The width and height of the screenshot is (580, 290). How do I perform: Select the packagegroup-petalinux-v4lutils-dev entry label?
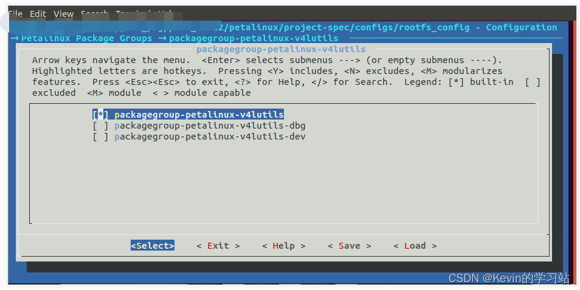coord(210,137)
